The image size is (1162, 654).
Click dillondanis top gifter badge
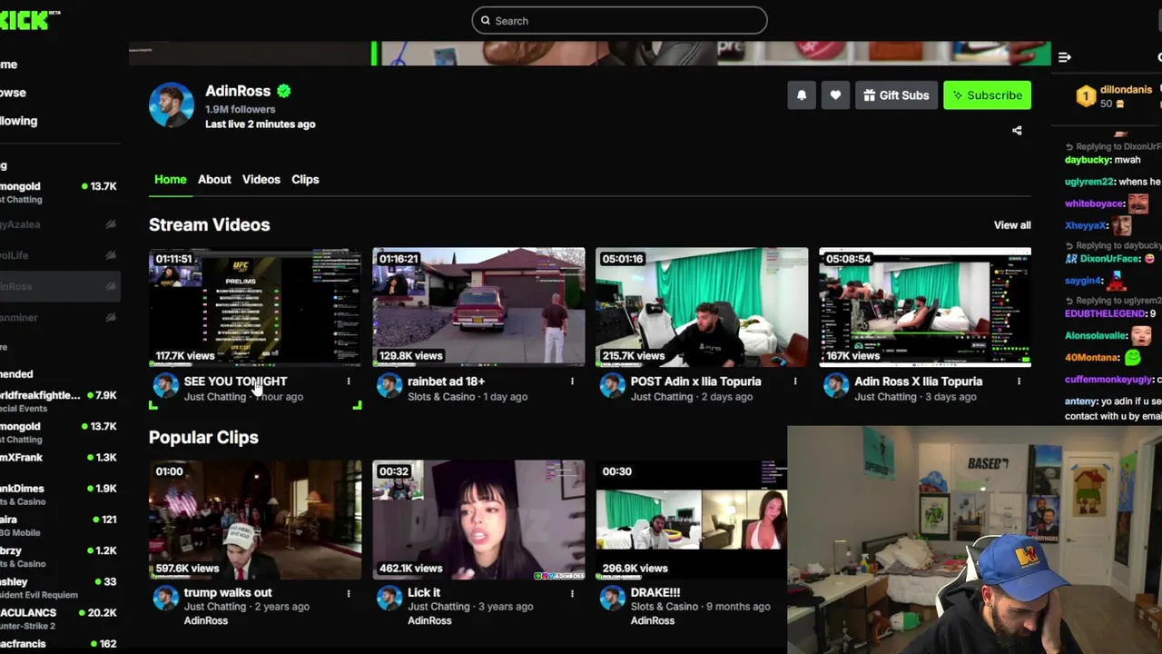pyautogui.click(x=1086, y=96)
